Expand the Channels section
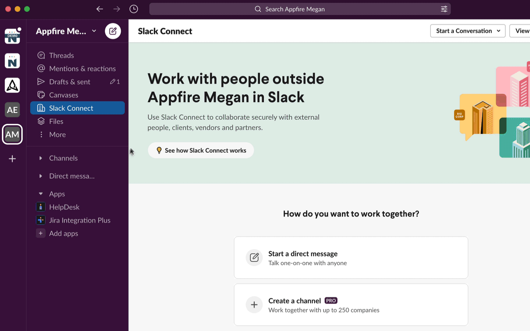This screenshot has height=331, width=530. point(40,158)
